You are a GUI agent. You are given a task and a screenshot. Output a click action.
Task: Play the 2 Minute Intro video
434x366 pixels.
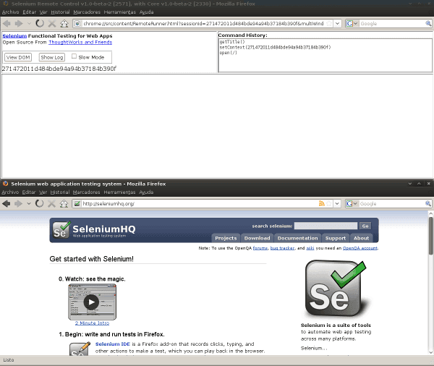(91, 302)
